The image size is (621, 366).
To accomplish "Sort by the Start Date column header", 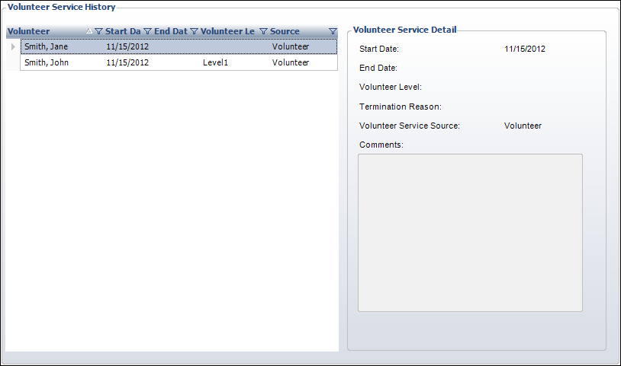I will (x=123, y=31).
